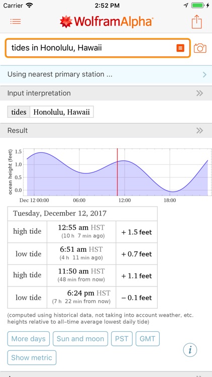The width and height of the screenshot is (212, 377).
Task: Focus the tides in Honolulu search field
Action: [98, 48]
